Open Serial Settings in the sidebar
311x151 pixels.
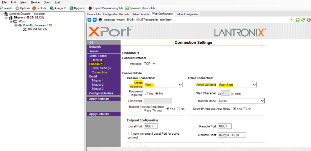point(101,68)
